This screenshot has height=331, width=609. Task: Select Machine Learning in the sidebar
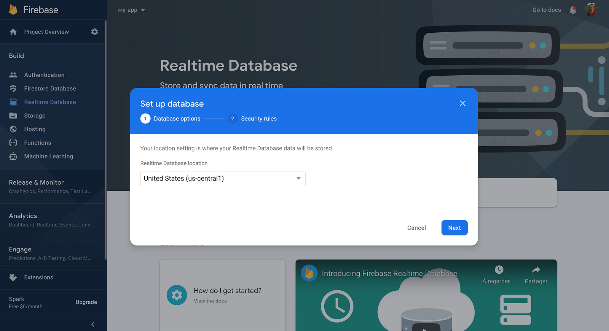[49, 157]
